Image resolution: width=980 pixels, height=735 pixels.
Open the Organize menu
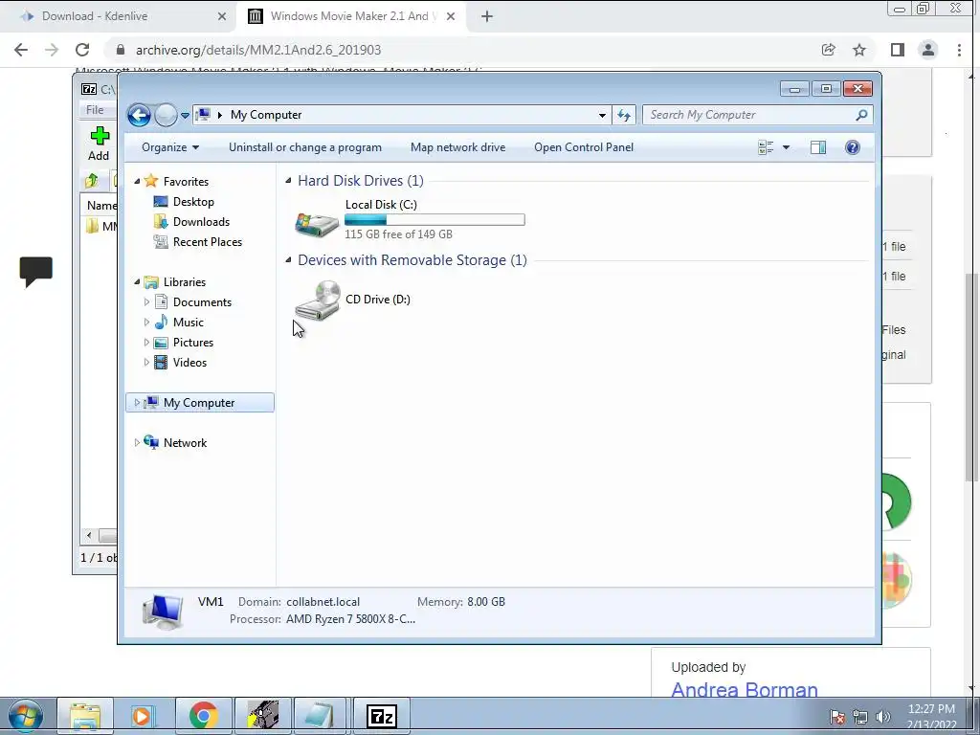pyautogui.click(x=170, y=147)
